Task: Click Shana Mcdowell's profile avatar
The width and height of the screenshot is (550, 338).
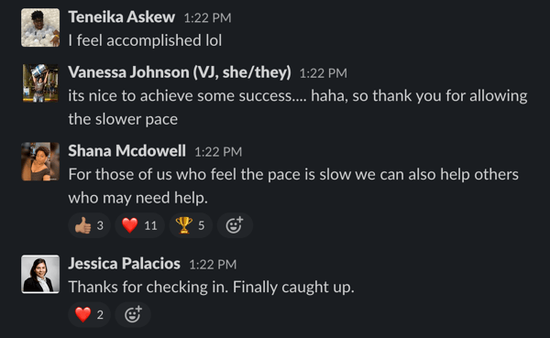Action: pyautogui.click(x=40, y=161)
